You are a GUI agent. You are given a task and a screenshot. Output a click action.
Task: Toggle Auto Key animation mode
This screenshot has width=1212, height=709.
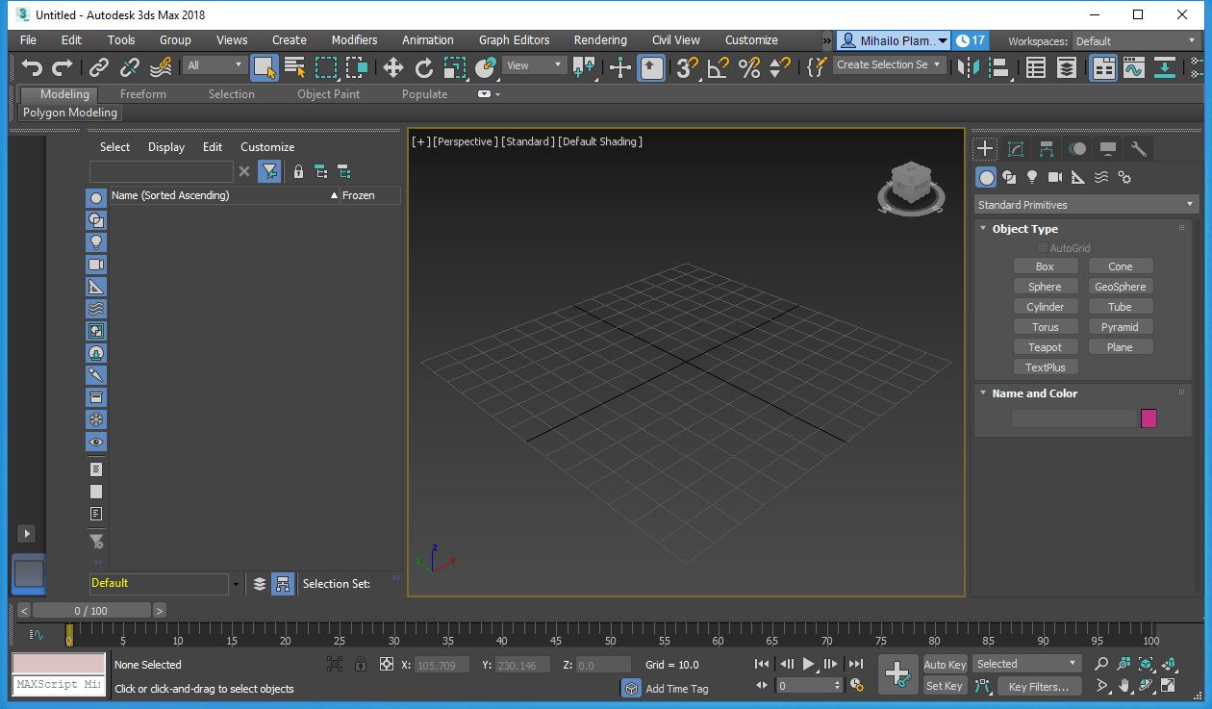(x=945, y=665)
